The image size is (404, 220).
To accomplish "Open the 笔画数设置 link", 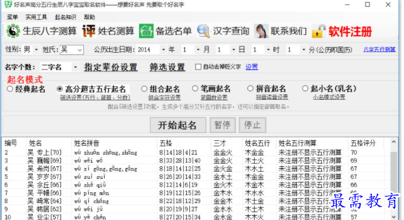I will click(x=214, y=98).
